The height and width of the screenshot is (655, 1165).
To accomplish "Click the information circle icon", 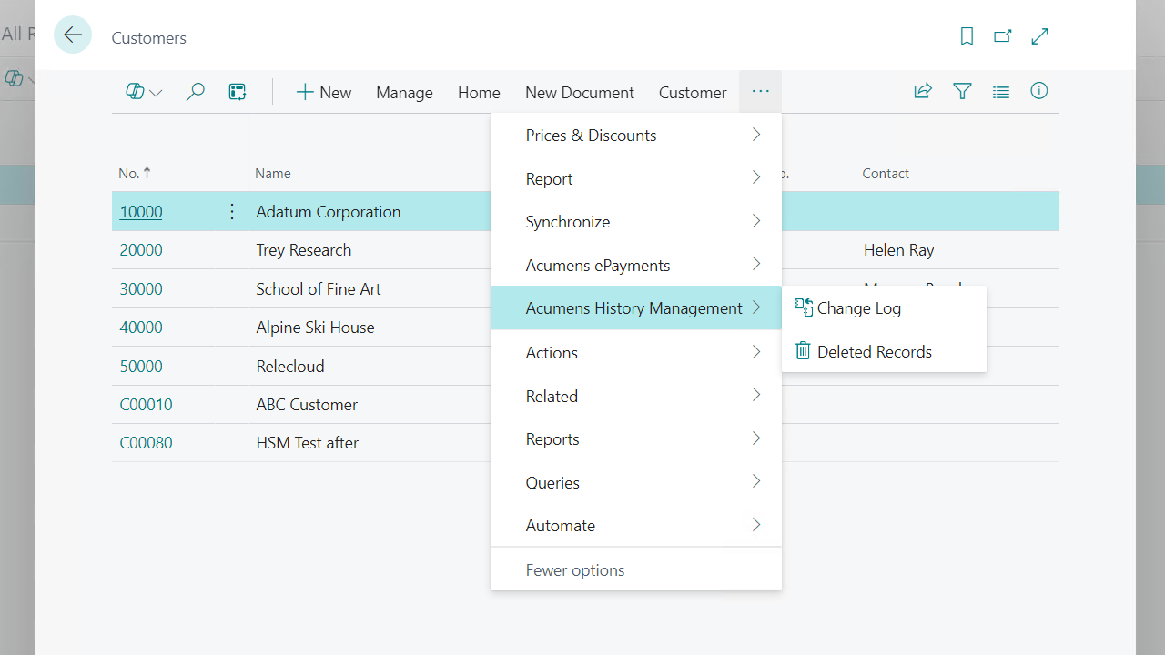I will [1039, 91].
